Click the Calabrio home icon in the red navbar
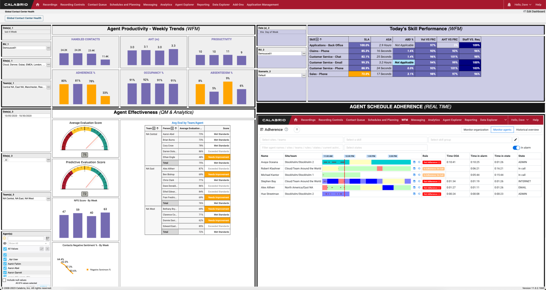The image size is (546, 290). pos(37,5)
